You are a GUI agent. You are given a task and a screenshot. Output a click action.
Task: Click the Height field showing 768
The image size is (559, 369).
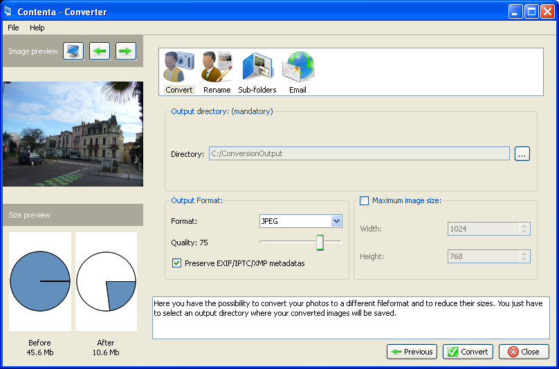[488, 256]
